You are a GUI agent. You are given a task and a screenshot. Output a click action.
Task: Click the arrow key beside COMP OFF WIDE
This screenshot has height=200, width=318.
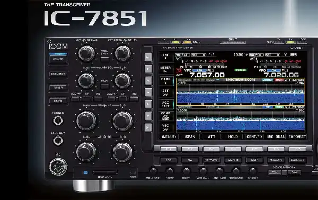pos(148,116)
